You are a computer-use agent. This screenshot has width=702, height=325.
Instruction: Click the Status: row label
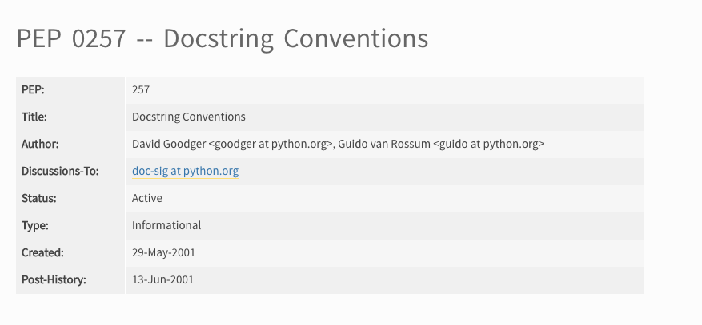pos(38,198)
